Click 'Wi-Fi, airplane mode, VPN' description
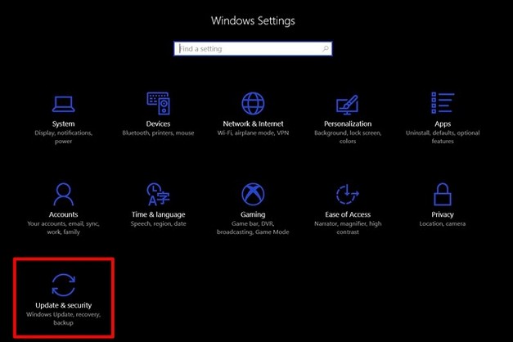The height and width of the screenshot is (342, 513). pyautogui.click(x=253, y=133)
